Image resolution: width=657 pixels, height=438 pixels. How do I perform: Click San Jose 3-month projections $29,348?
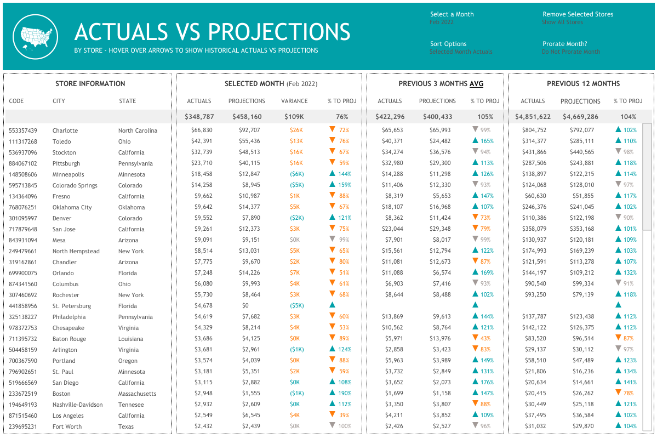440,229
